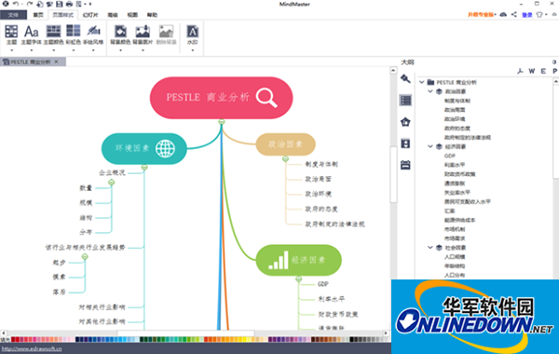Select 人口规模 in the outline tree
559x354 pixels.
pos(455,257)
